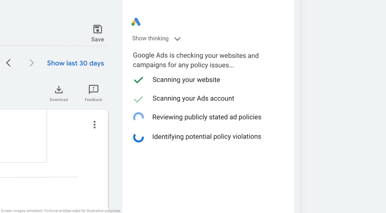Click spinner beside Identifying potential policy violations

139,137
